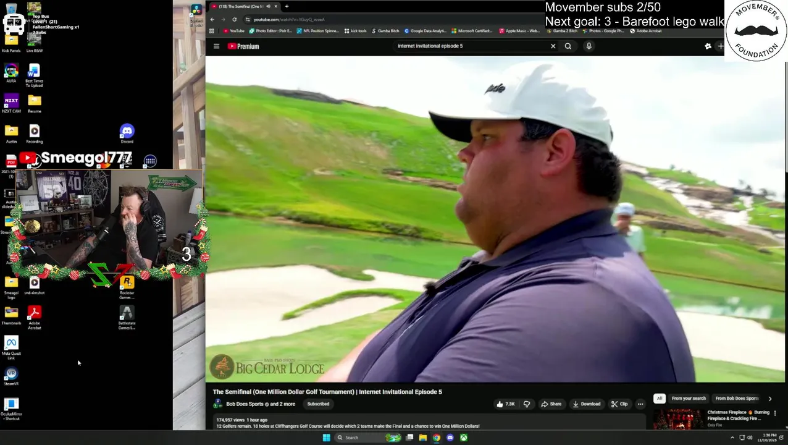Like the video with thumbs-up button
This screenshot has height=445, width=788.
tap(505, 404)
